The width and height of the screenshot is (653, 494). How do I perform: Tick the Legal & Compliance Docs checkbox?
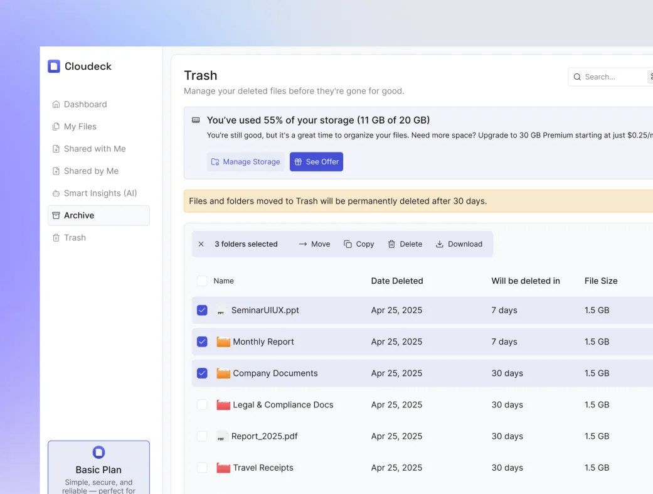202,405
